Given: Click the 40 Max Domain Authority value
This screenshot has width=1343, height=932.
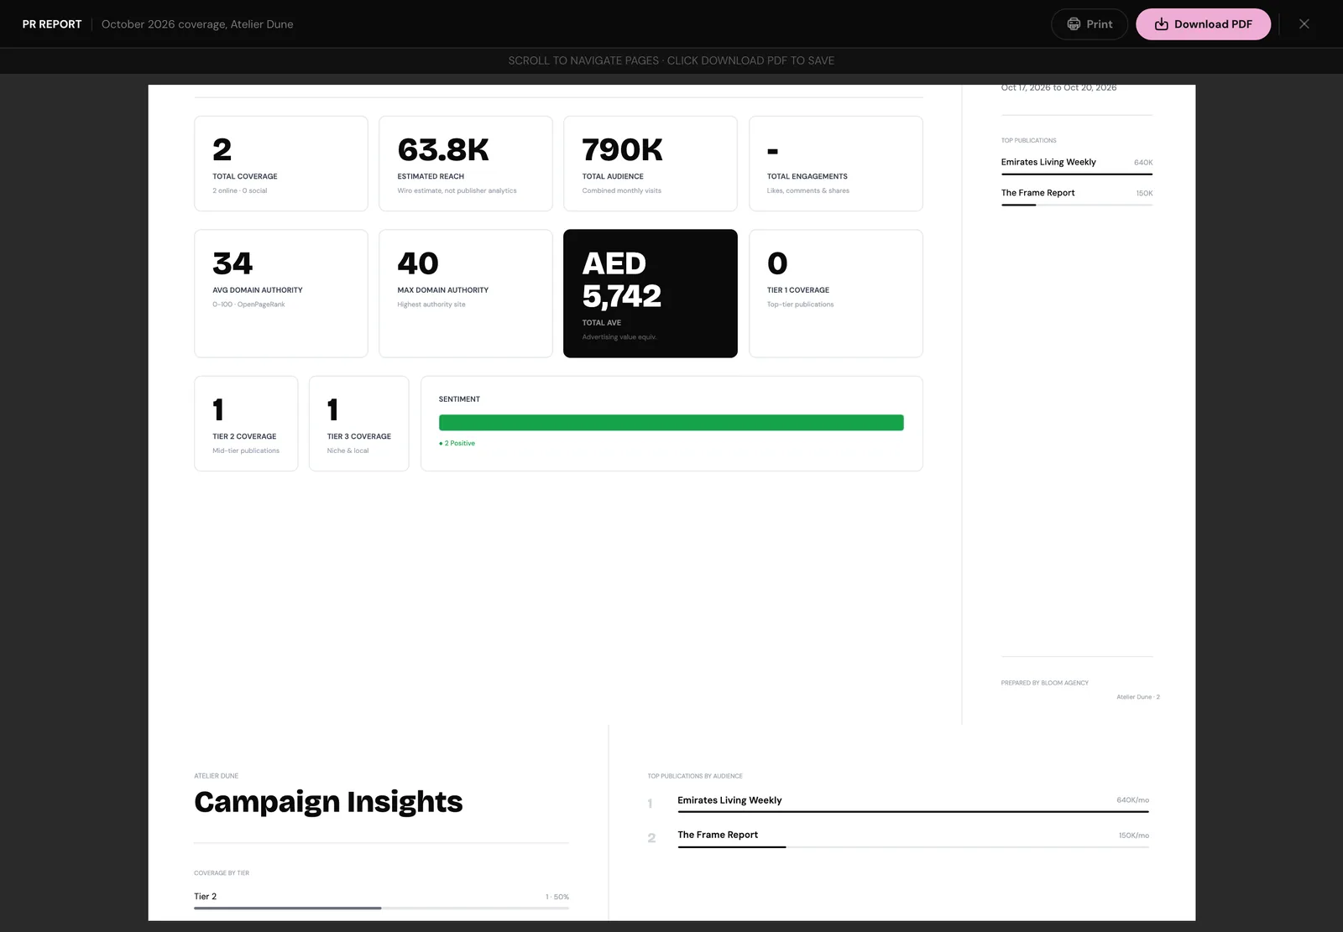Looking at the screenshot, I should pyautogui.click(x=418, y=263).
